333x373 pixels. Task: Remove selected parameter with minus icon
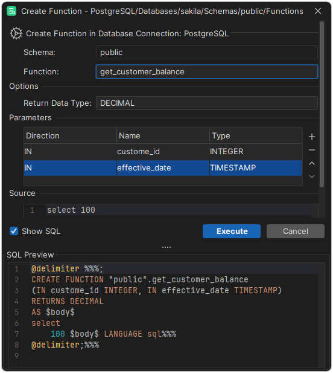point(312,150)
